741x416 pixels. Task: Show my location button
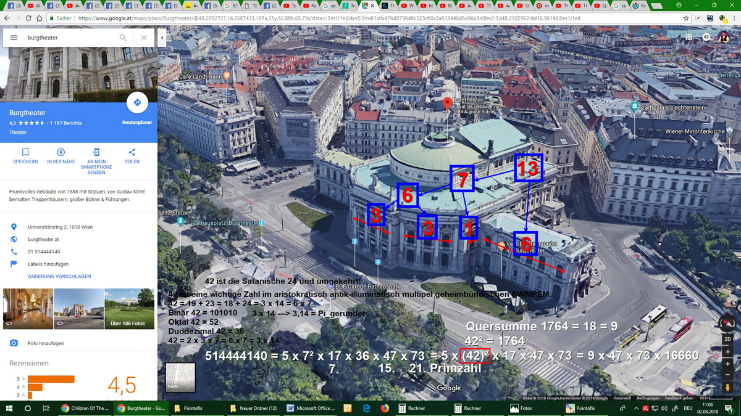click(x=727, y=352)
